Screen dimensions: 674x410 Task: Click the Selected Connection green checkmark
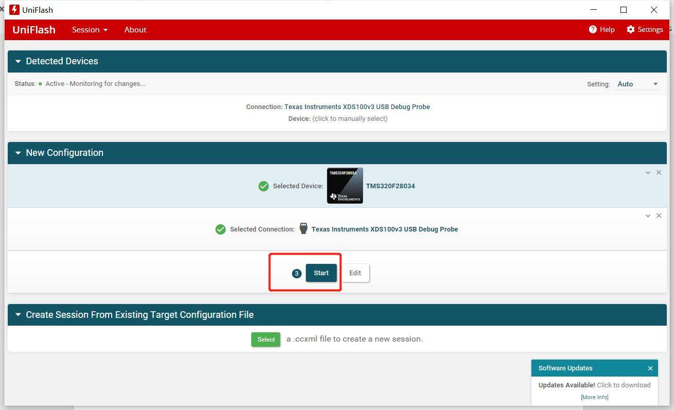tap(220, 229)
